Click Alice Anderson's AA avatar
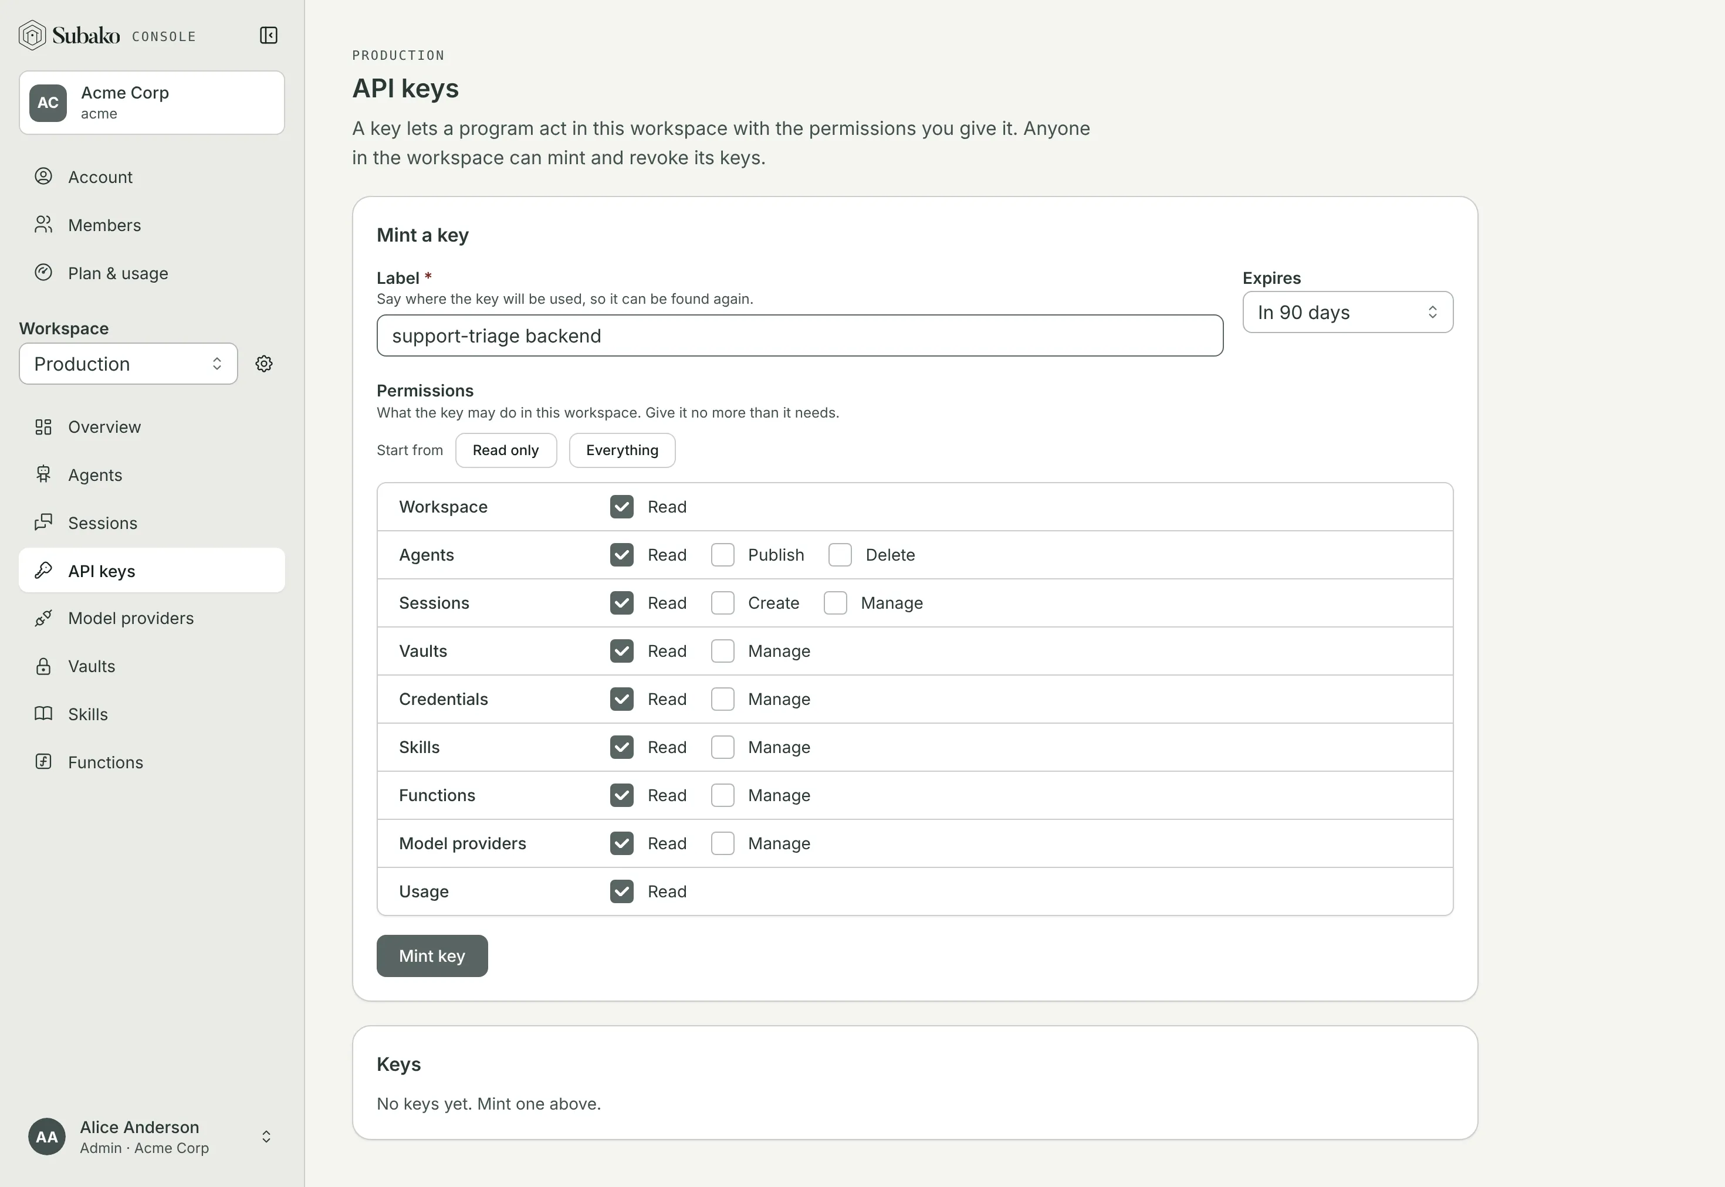 point(47,1137)
